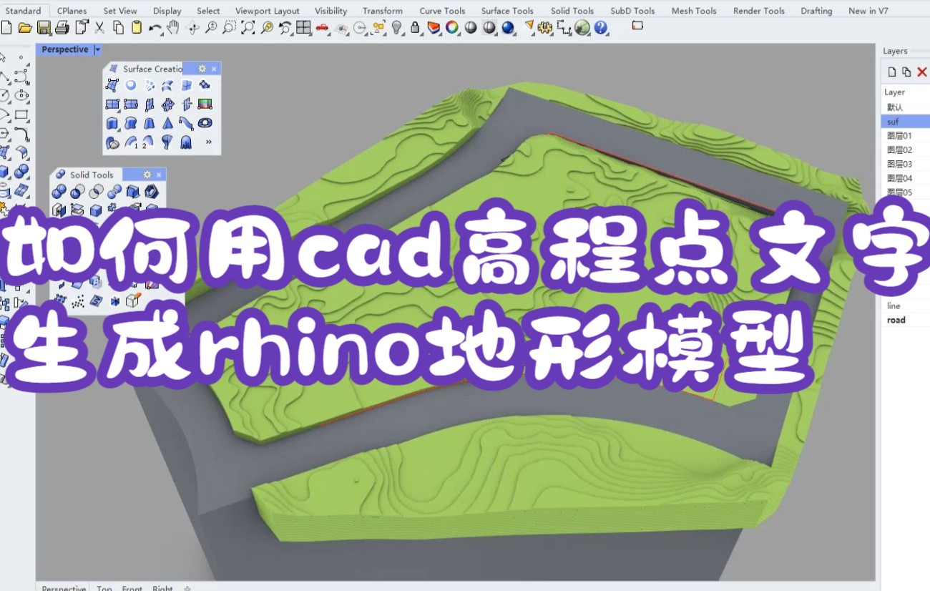Select the Boolean Difference icon in Solid Tools
This screenshot has width=930, height=591.
pos(77,192)
